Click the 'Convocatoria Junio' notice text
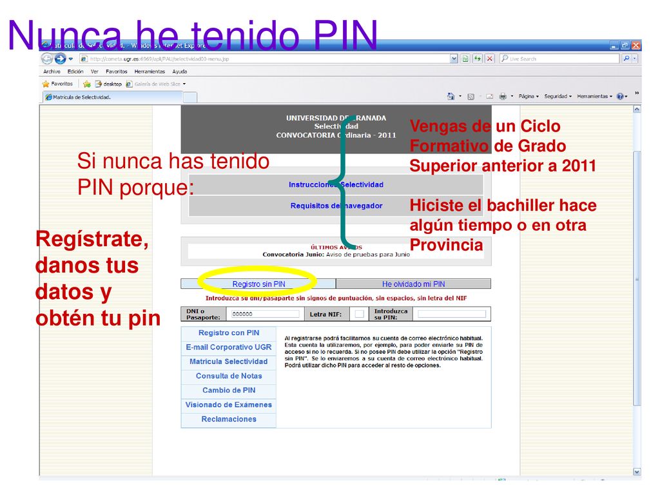The width and height of the screenshot is (660, 495). click(x=336, y=254)
